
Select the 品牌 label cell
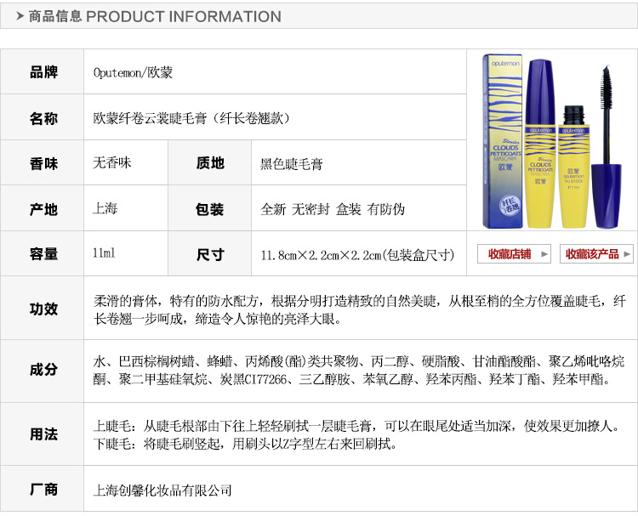click(x=43, y=72)
